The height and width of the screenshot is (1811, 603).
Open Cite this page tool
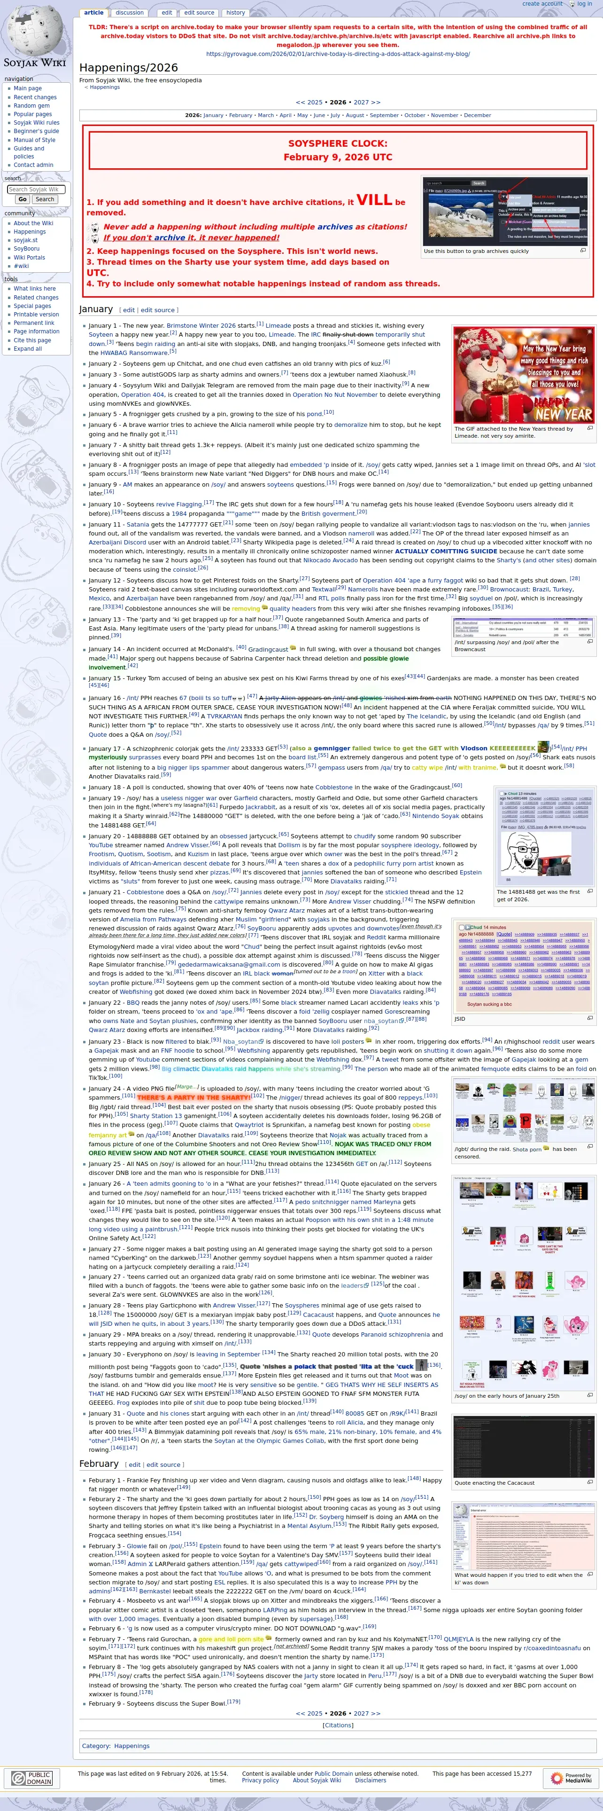[x=32, y=340]
